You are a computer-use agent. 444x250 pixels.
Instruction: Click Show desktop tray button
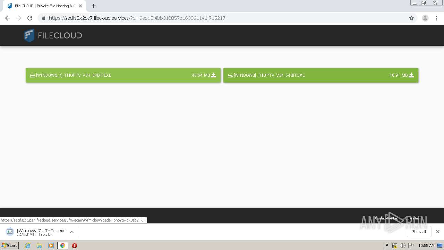(x=441, y=245)
